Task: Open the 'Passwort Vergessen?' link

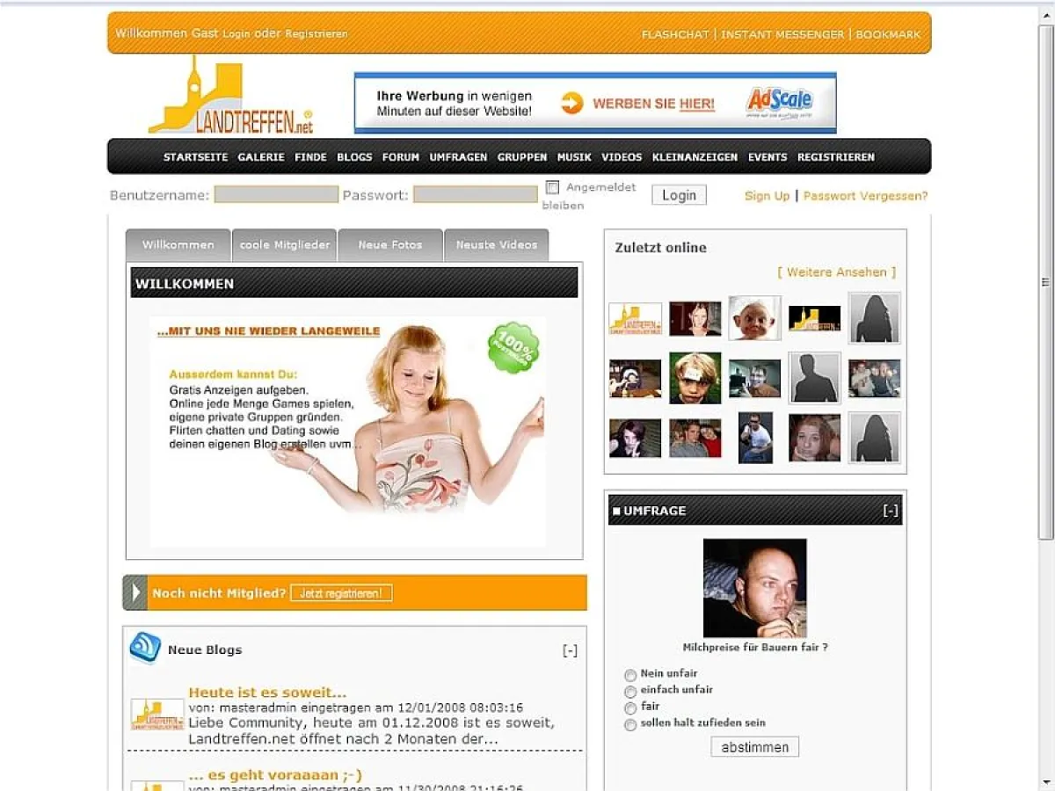Action: [x=865, y=195]
